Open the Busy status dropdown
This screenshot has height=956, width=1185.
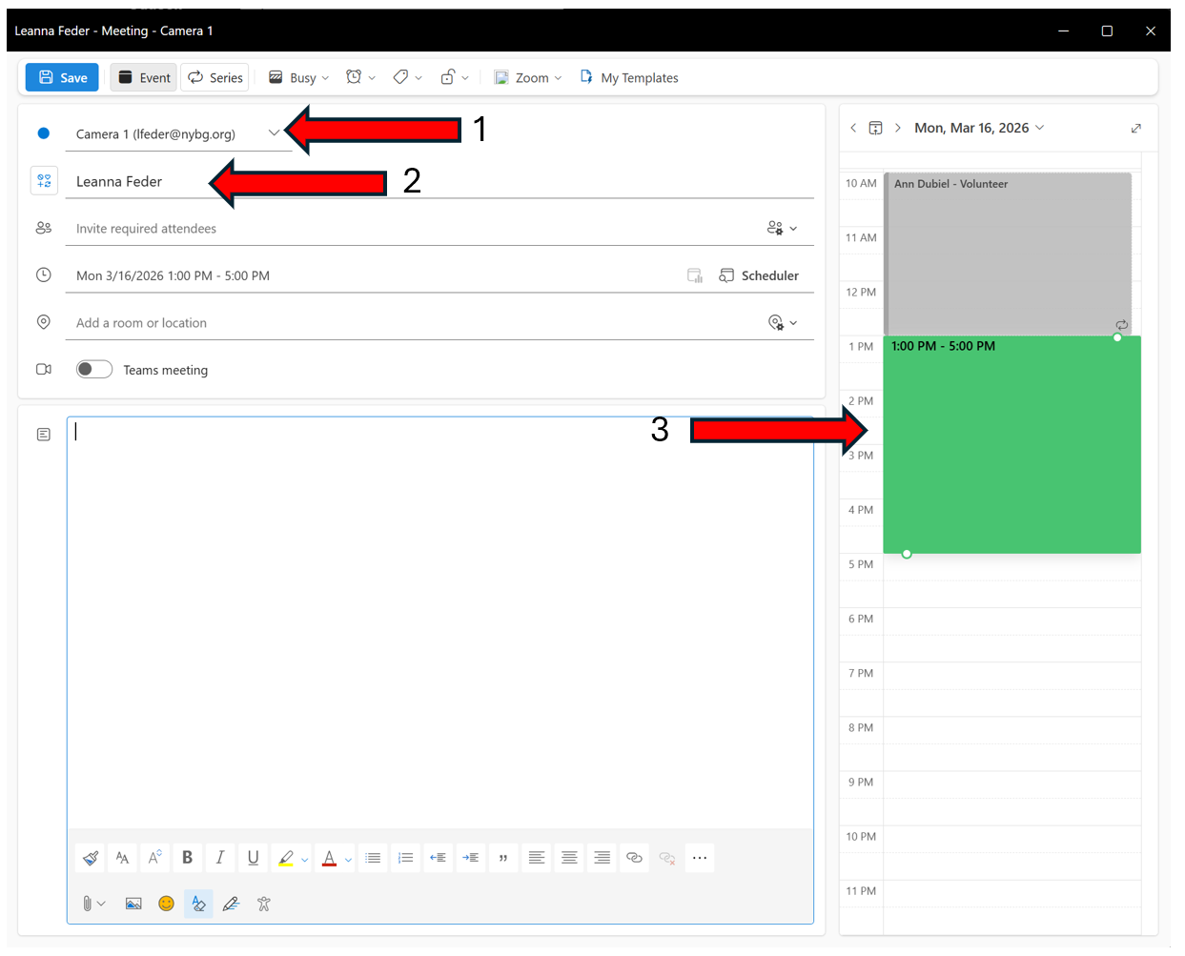(299, 78)
